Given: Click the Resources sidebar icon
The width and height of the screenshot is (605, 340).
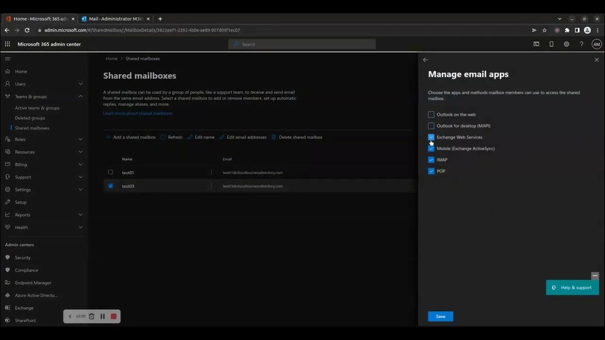Looking at the screenshot, I should tap(8, 152).
